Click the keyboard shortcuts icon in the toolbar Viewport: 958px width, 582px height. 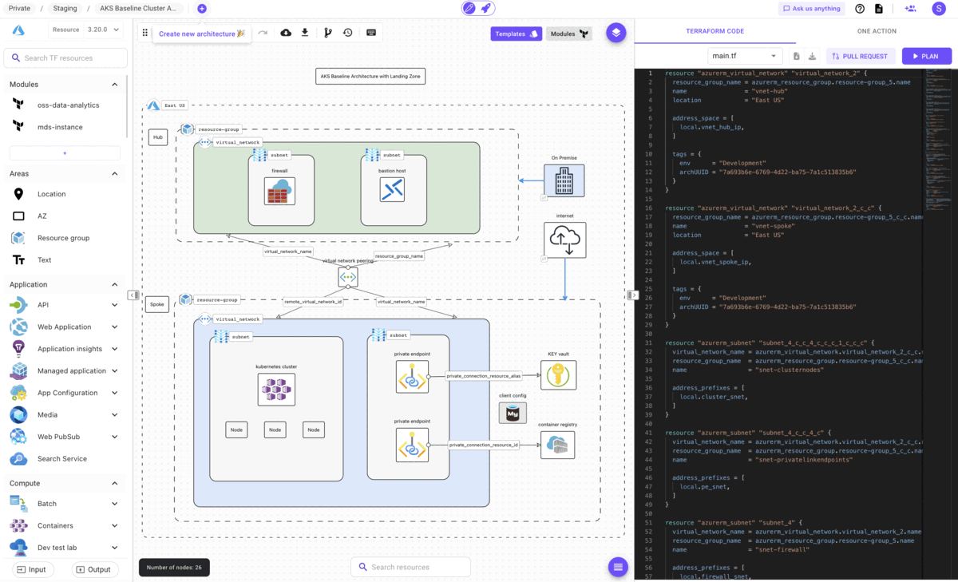pos(370,34)
